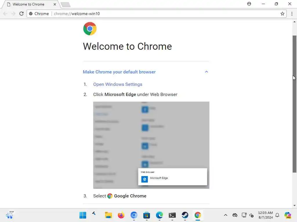Image resolution: width=297 pixels, height=222 pixels.
Task: Show hidden system tray icons
Action: click(226, 215)
